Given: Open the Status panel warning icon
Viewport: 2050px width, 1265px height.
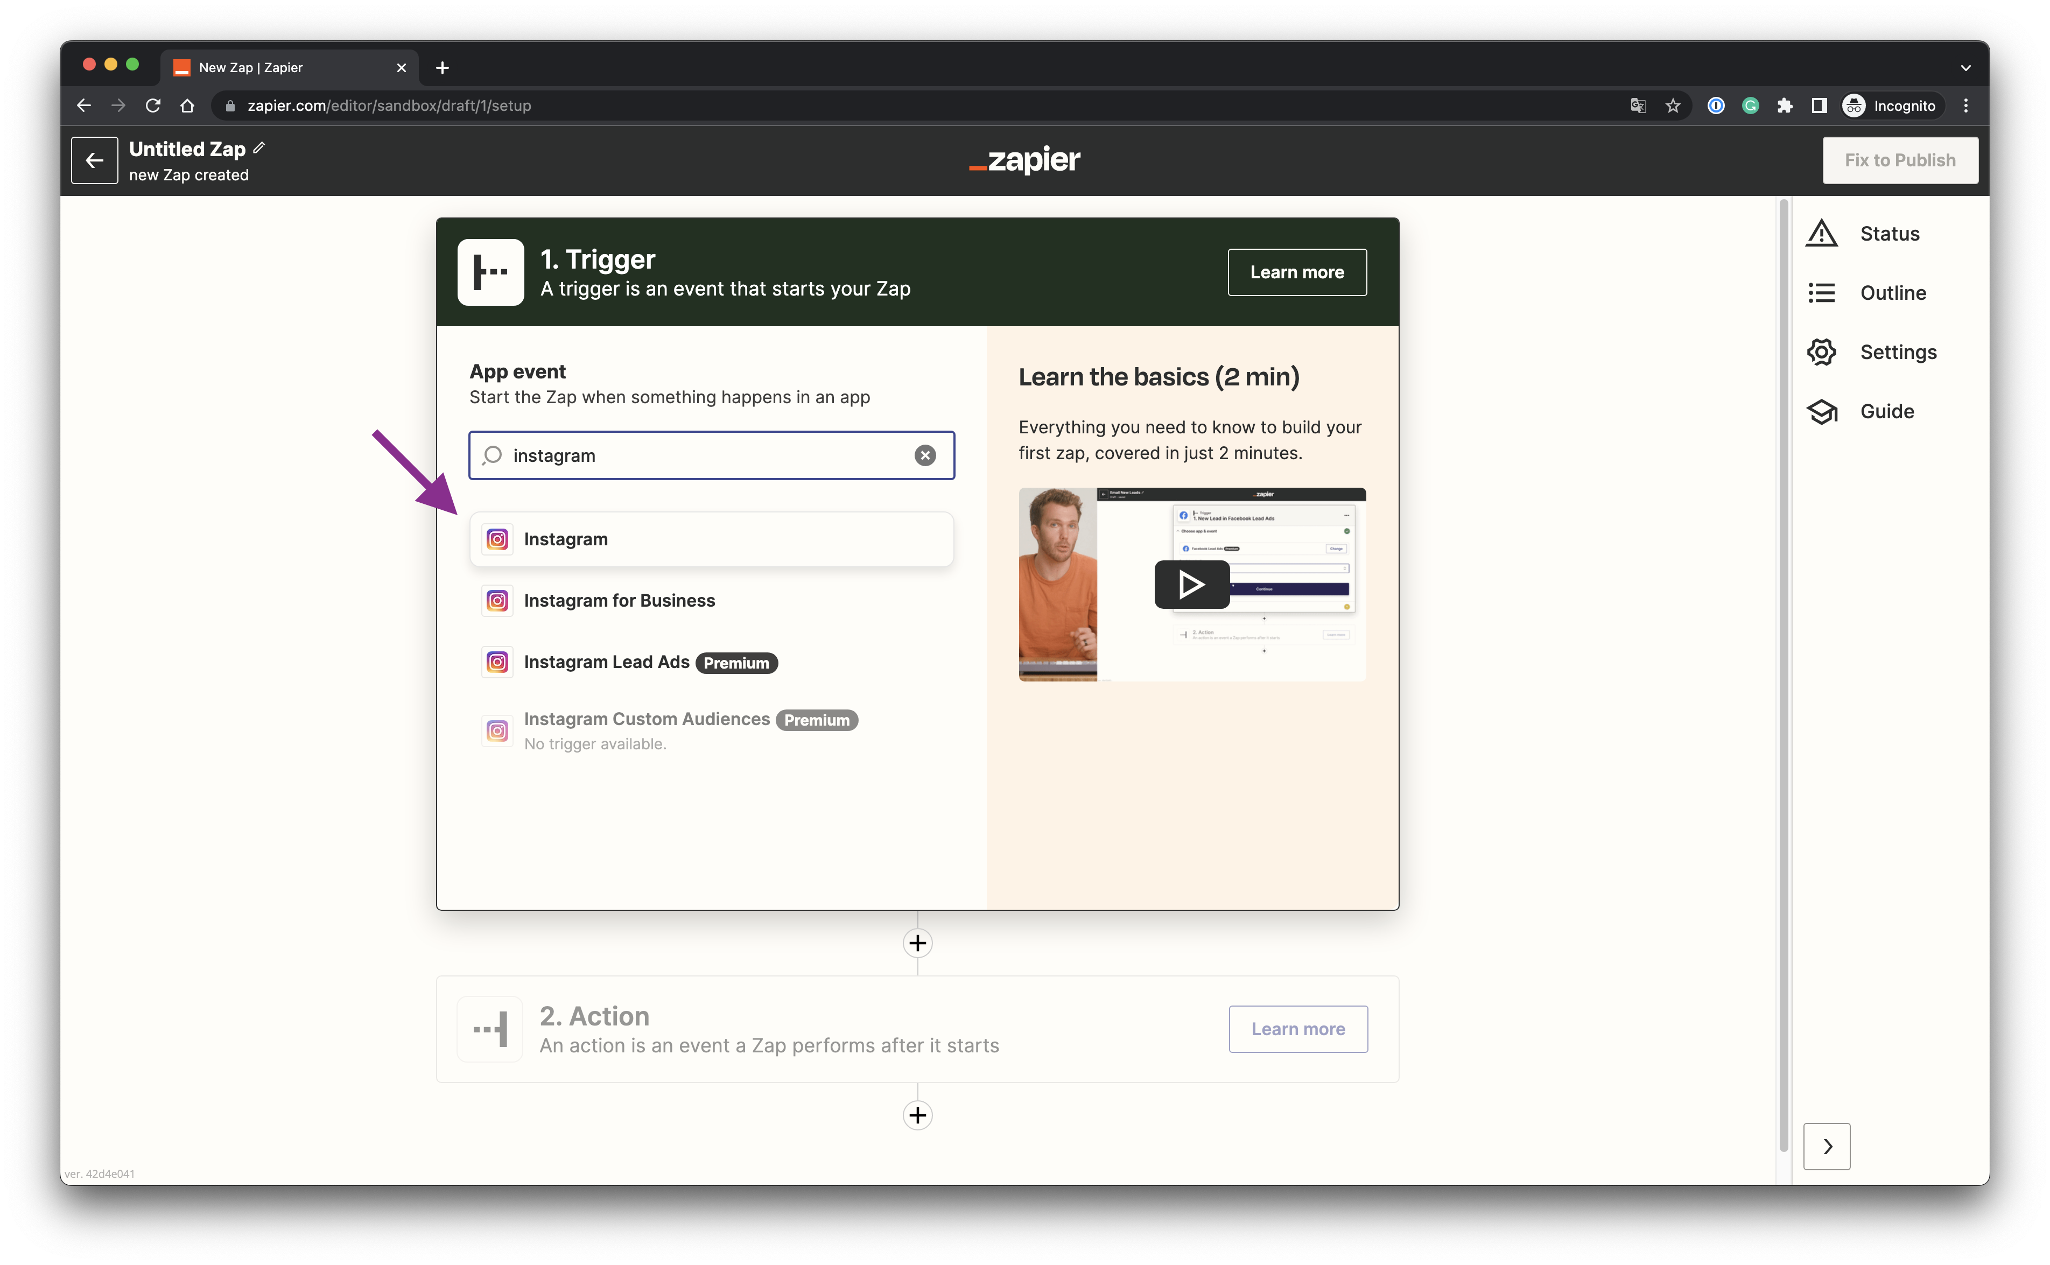Looking at the screenshot, I should coord(1822,234).
